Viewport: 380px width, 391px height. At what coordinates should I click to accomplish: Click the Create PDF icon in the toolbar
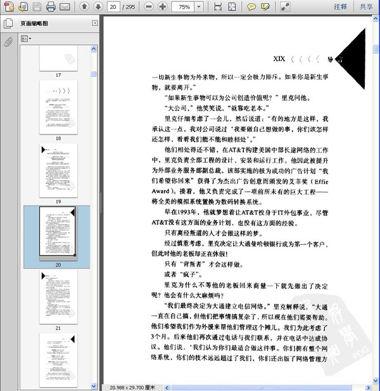coord(9,6)
